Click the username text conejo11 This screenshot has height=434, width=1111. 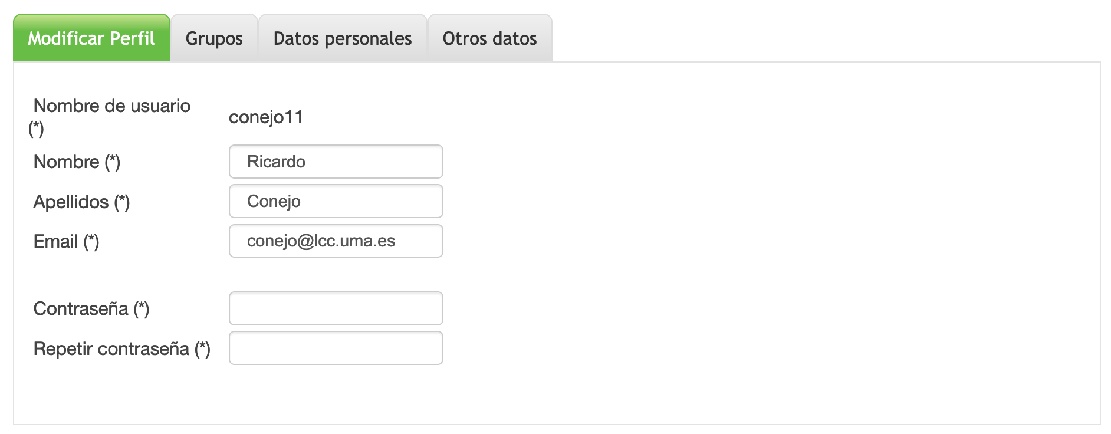[265, 117]
